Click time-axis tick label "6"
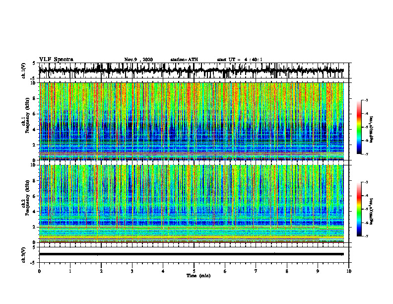Viewport: 393px width, 304px height. click(225, 271)
